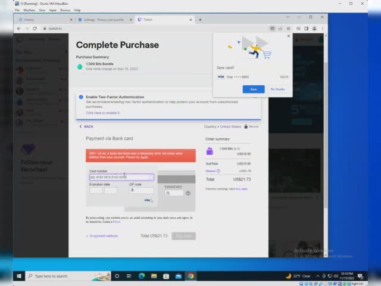381x286 pixels.
Task: Open the Chrome profile avatar menu
Action: pos(314,29)
